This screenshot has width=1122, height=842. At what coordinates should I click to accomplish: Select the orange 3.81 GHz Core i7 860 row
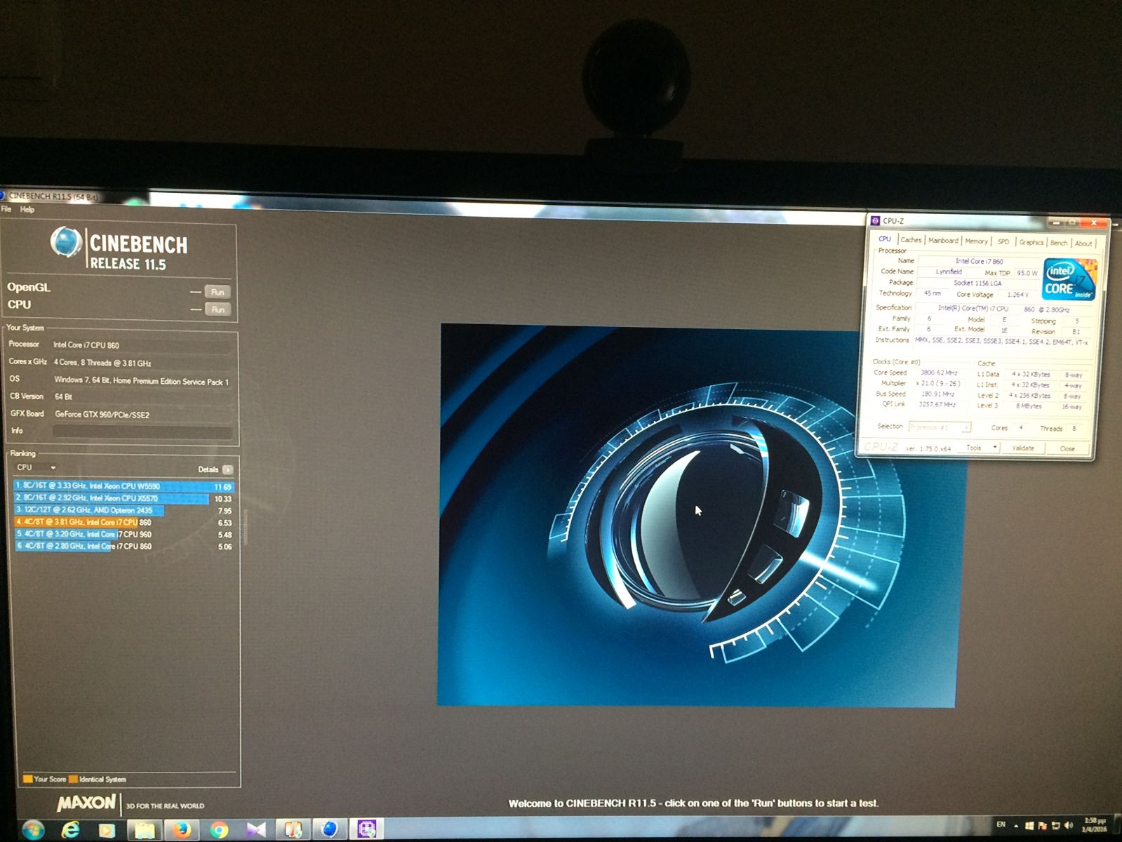click(x=123, y=522)
